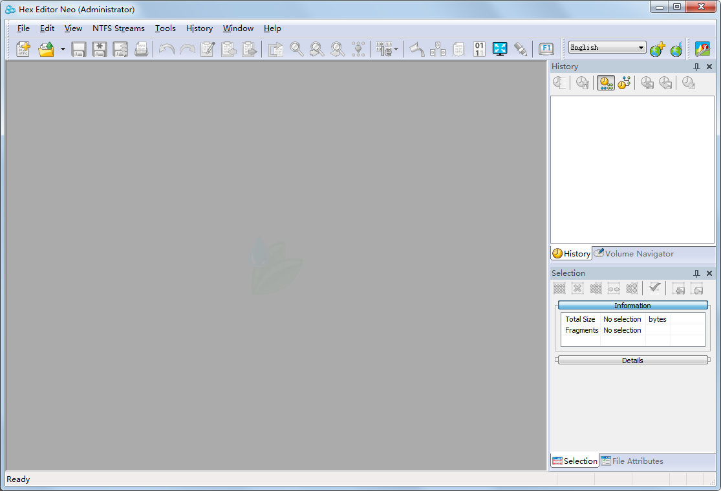Viewport: 721px width, 491px height.
Task: Click the second globe language icon
Action: 676,48
